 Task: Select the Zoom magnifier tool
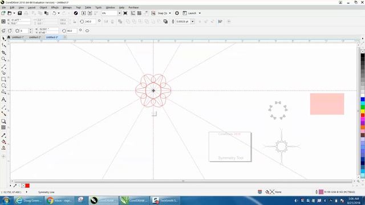click(3, 59)
